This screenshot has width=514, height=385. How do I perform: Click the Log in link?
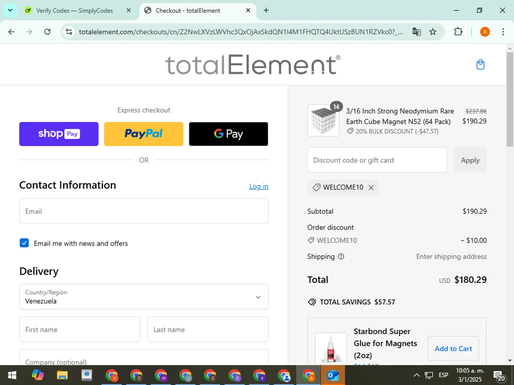259,186
